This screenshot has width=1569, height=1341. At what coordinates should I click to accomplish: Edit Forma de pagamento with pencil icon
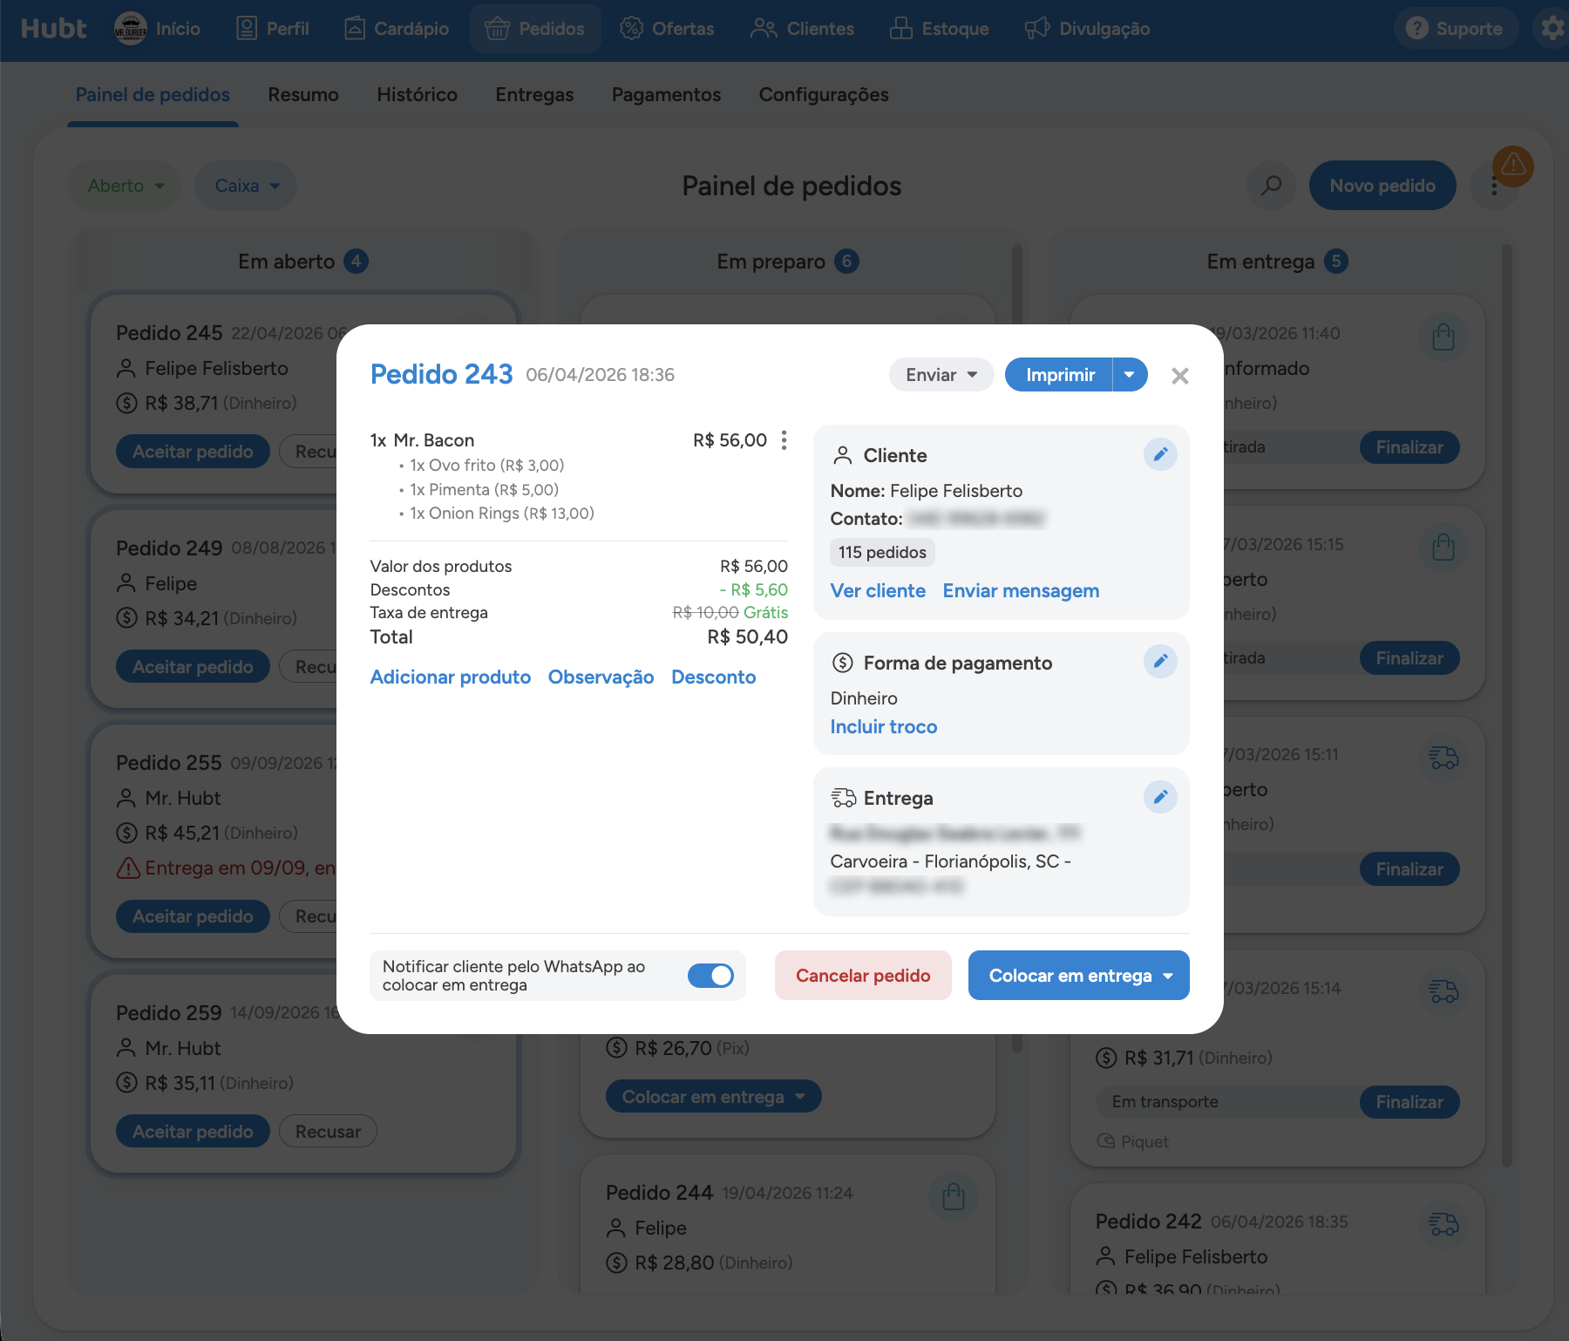coord(1160,661)
